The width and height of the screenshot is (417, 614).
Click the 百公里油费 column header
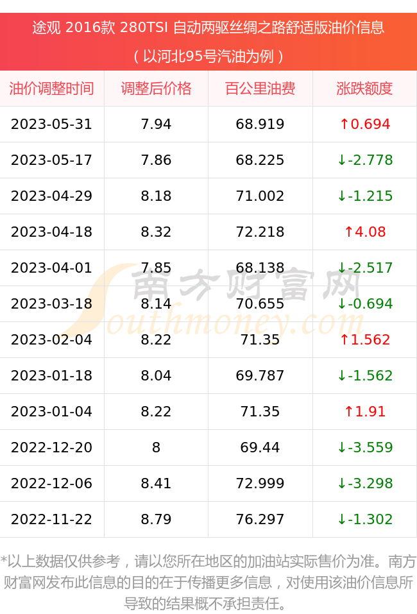click(x=260, y=89)
